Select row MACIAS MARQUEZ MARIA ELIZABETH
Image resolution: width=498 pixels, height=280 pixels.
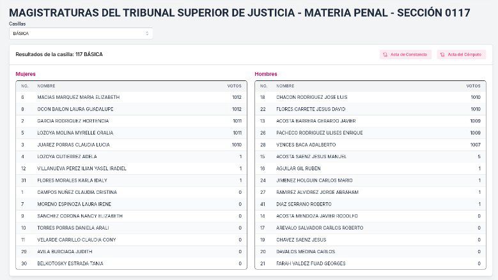131,97
